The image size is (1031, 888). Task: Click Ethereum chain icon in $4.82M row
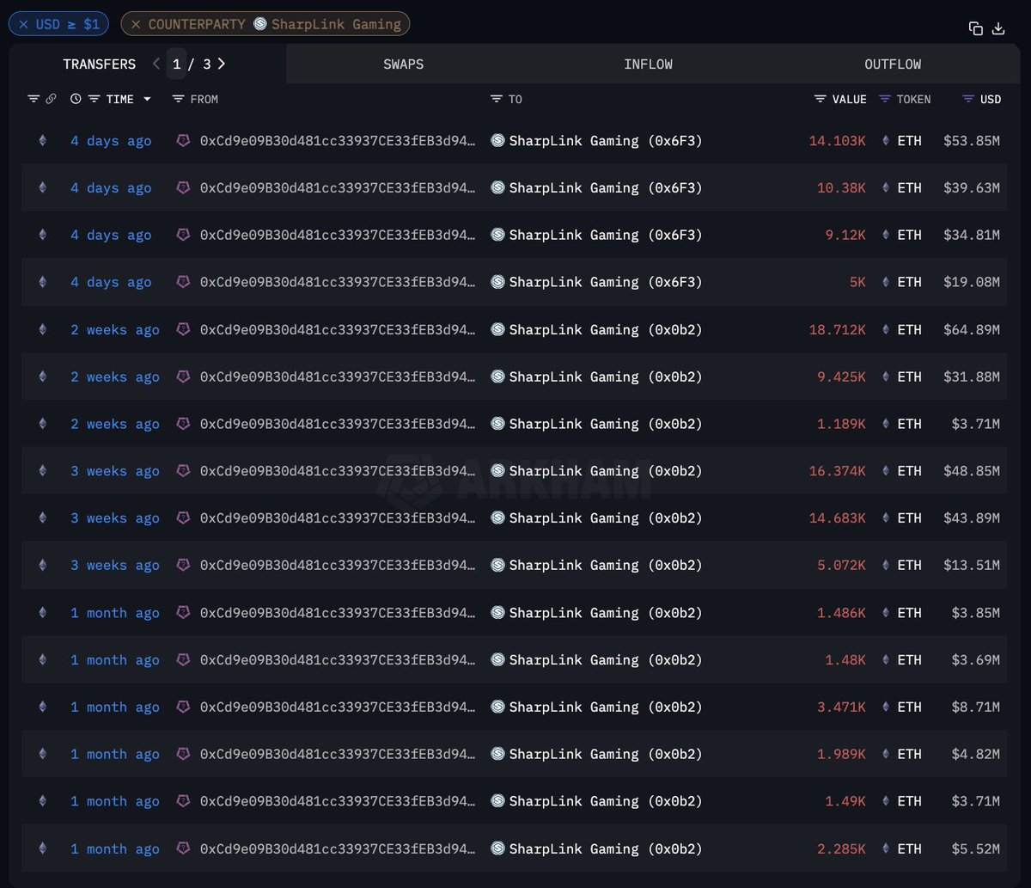(42, 754)
